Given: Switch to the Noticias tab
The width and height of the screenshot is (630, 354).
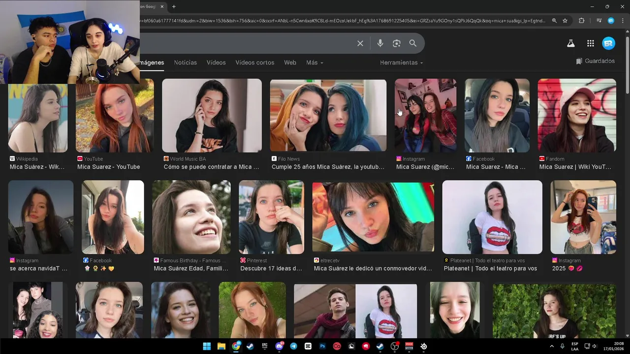Looking at the screenshot, I should 185,62.
